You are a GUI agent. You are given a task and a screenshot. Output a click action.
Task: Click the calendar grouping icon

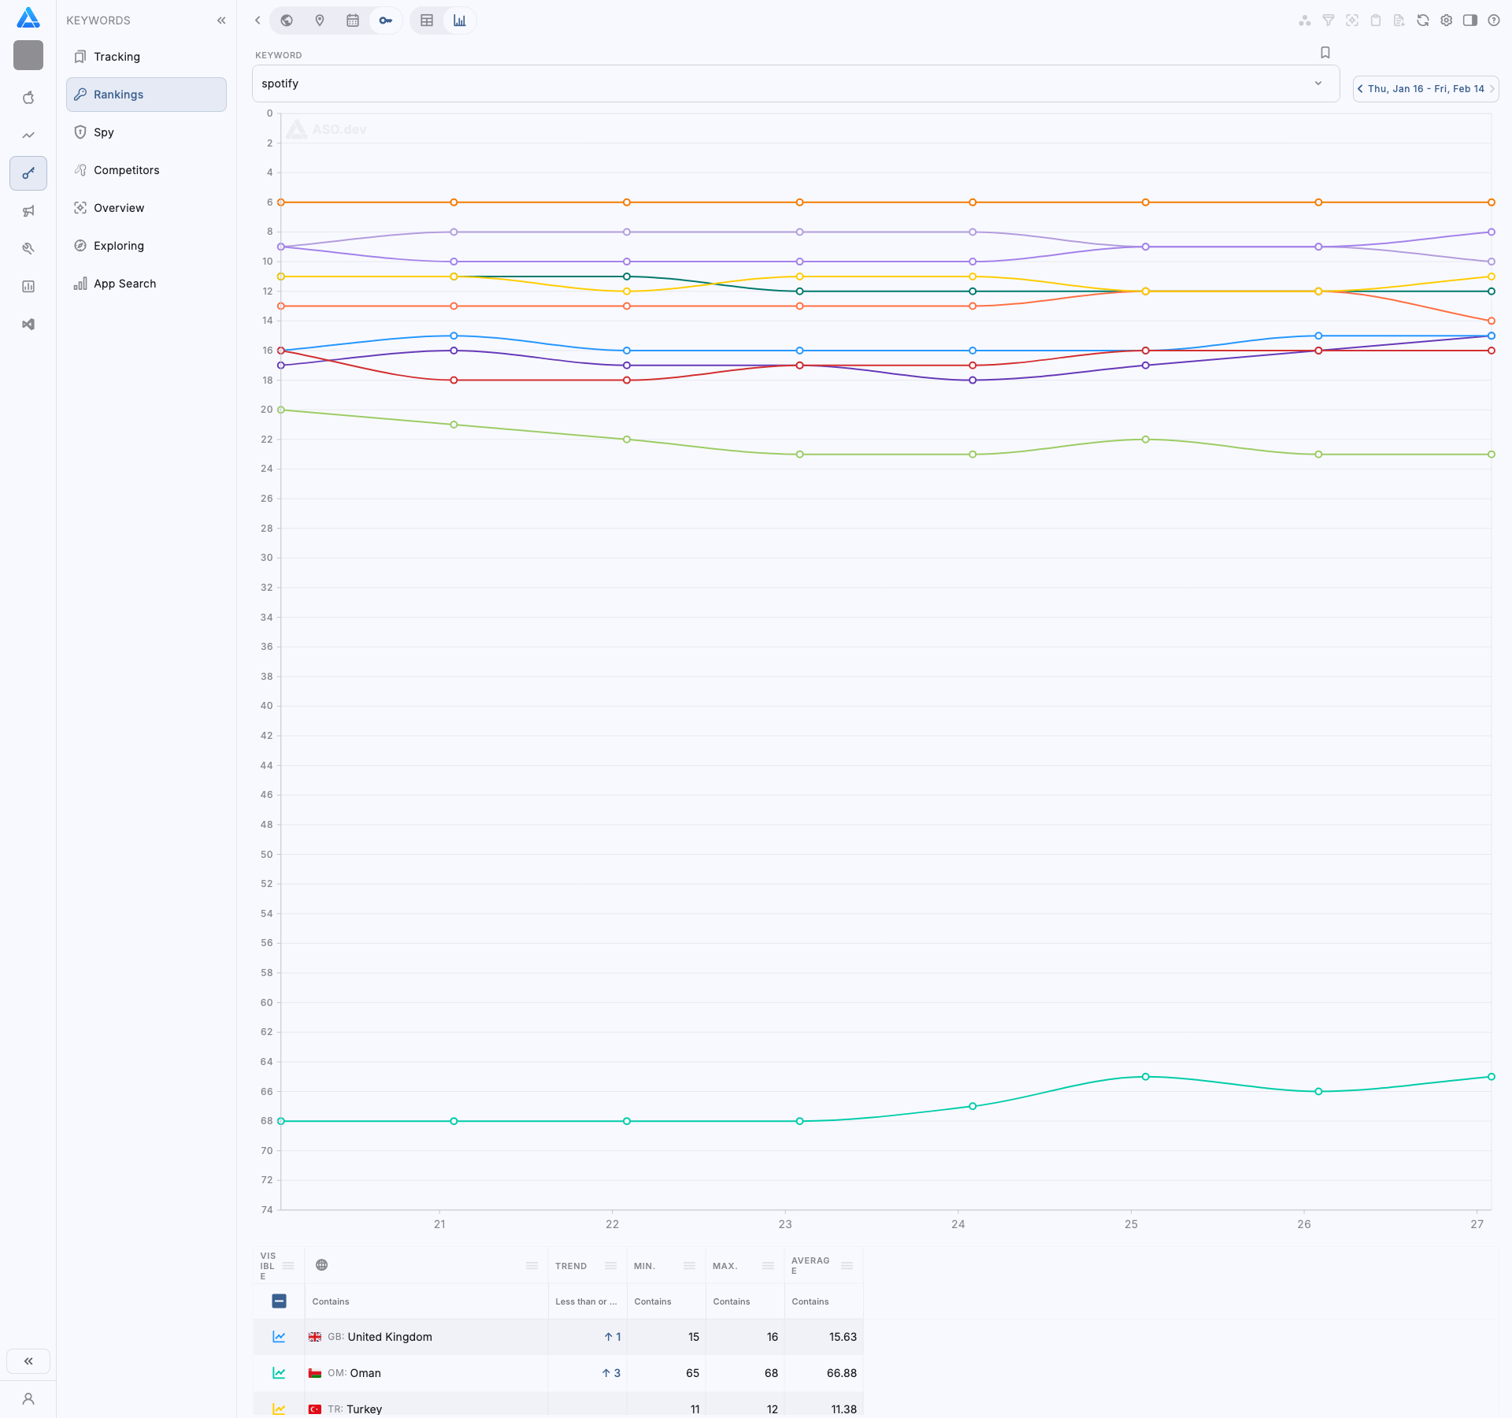[353, 20]
